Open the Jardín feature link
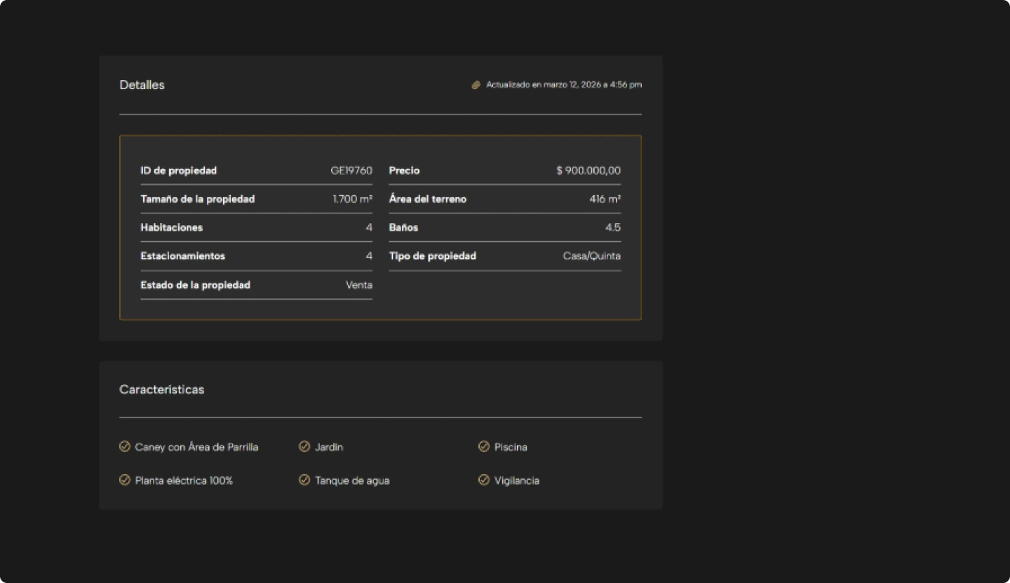 [329, 447]
